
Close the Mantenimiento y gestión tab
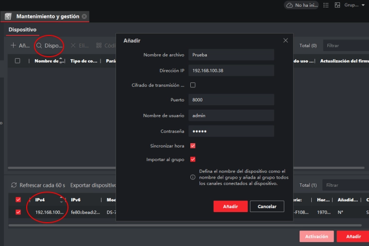[84, 16]
